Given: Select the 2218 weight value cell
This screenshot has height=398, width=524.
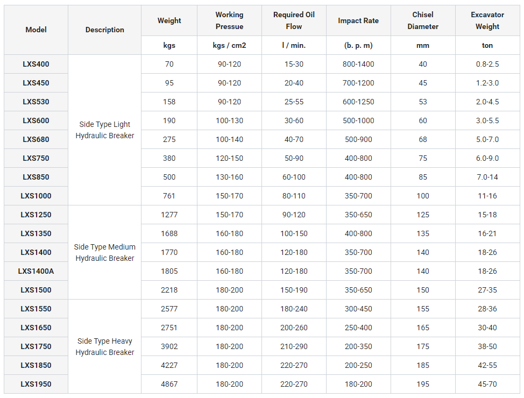Looking at the screenshot, I should pos(169,290).
